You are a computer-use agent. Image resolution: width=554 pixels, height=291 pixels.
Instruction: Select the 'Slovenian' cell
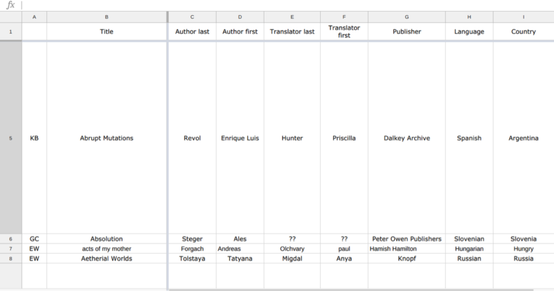point(470,238)
